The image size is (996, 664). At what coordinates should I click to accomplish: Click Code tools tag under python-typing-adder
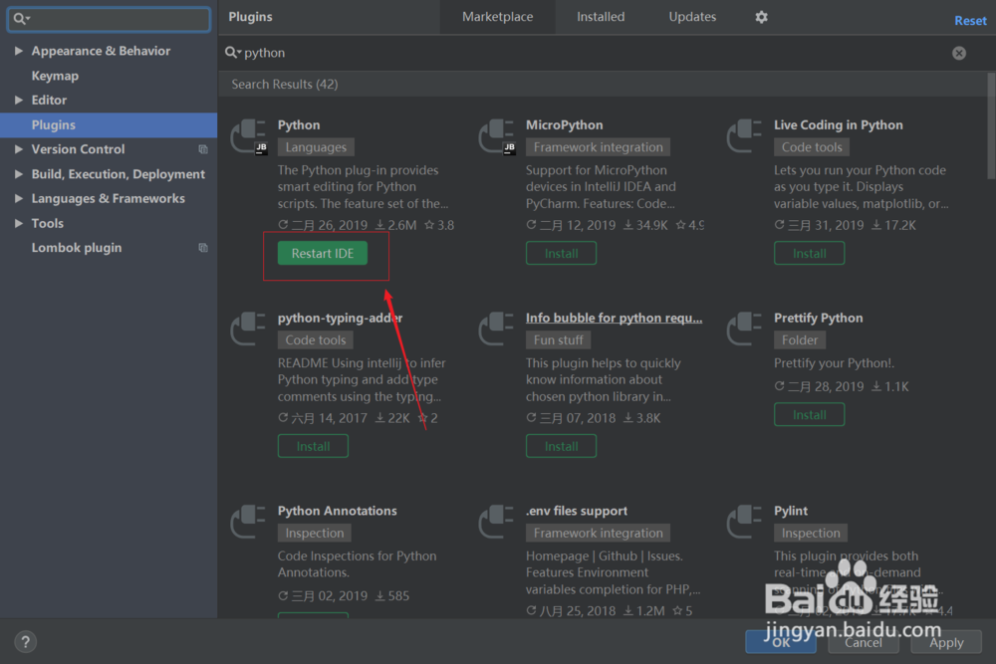point(315,340)
